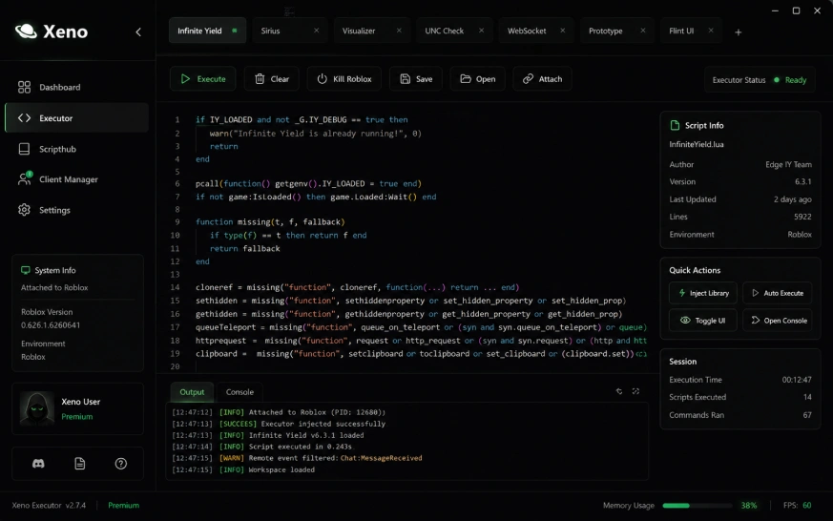Close the Sirius tab
Viewport: 833px width, 521px height.
pyautogui.click(x=317, y=31)
